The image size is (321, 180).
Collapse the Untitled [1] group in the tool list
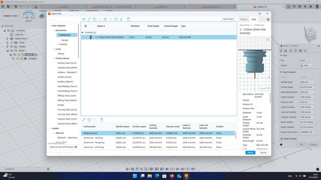point(83,32)
